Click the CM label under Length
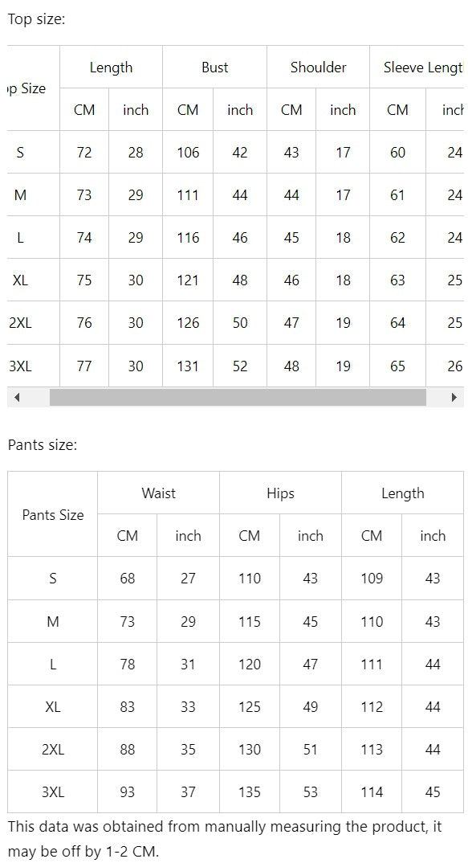 83,109
